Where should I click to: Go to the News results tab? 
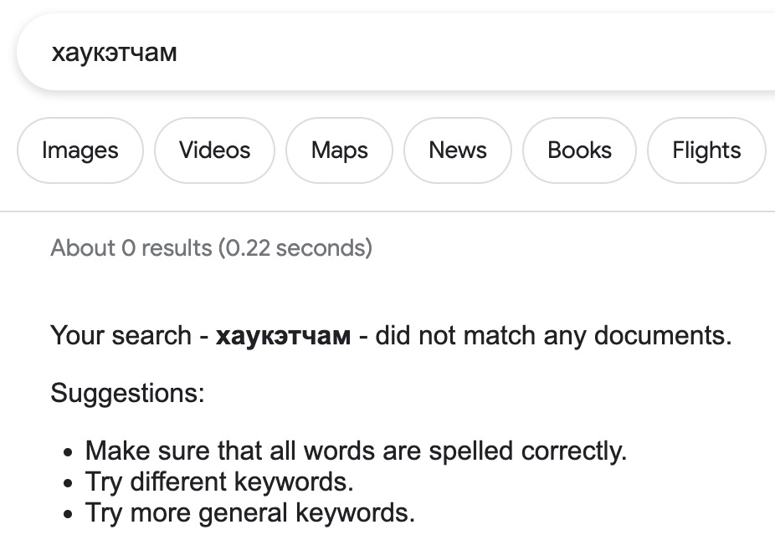tap(457, 150)
